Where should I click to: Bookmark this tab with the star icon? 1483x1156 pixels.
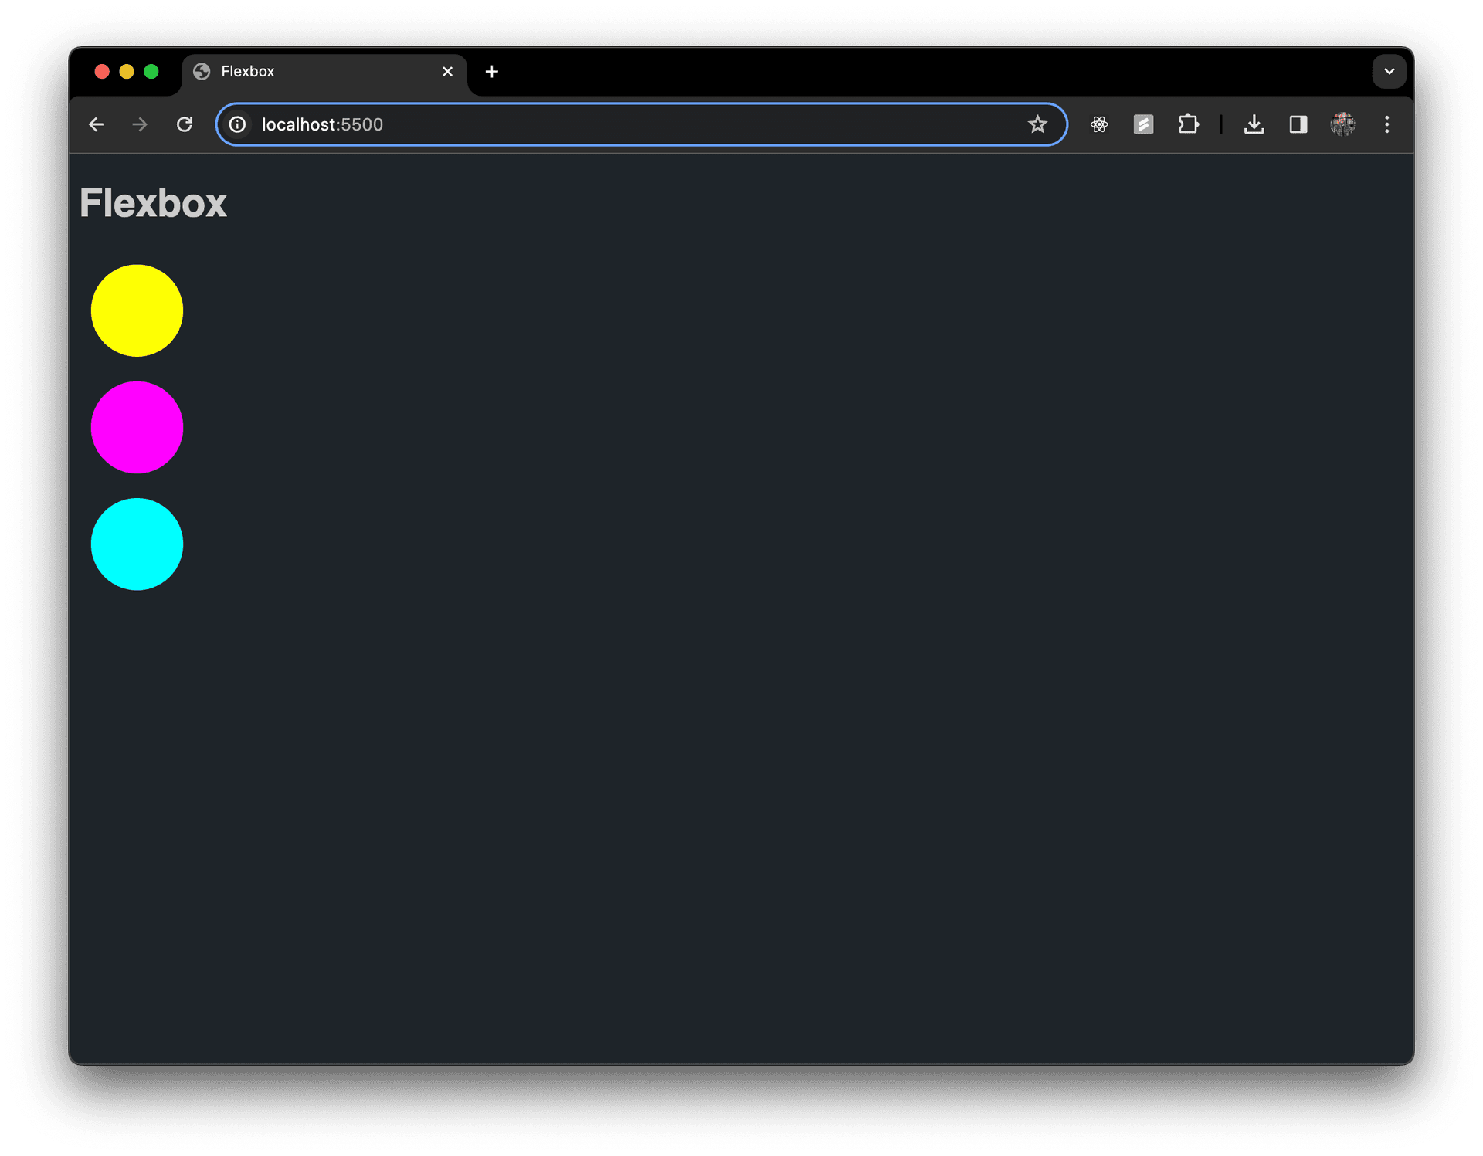tap(1037, 124)
